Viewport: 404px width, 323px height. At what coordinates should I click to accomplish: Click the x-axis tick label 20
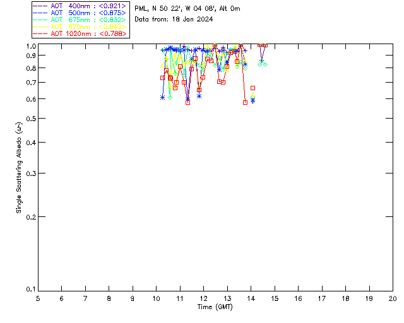393,298
